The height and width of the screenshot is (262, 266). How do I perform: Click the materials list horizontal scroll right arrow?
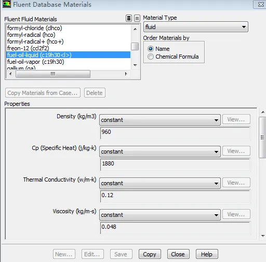click(x=126, y=74)
